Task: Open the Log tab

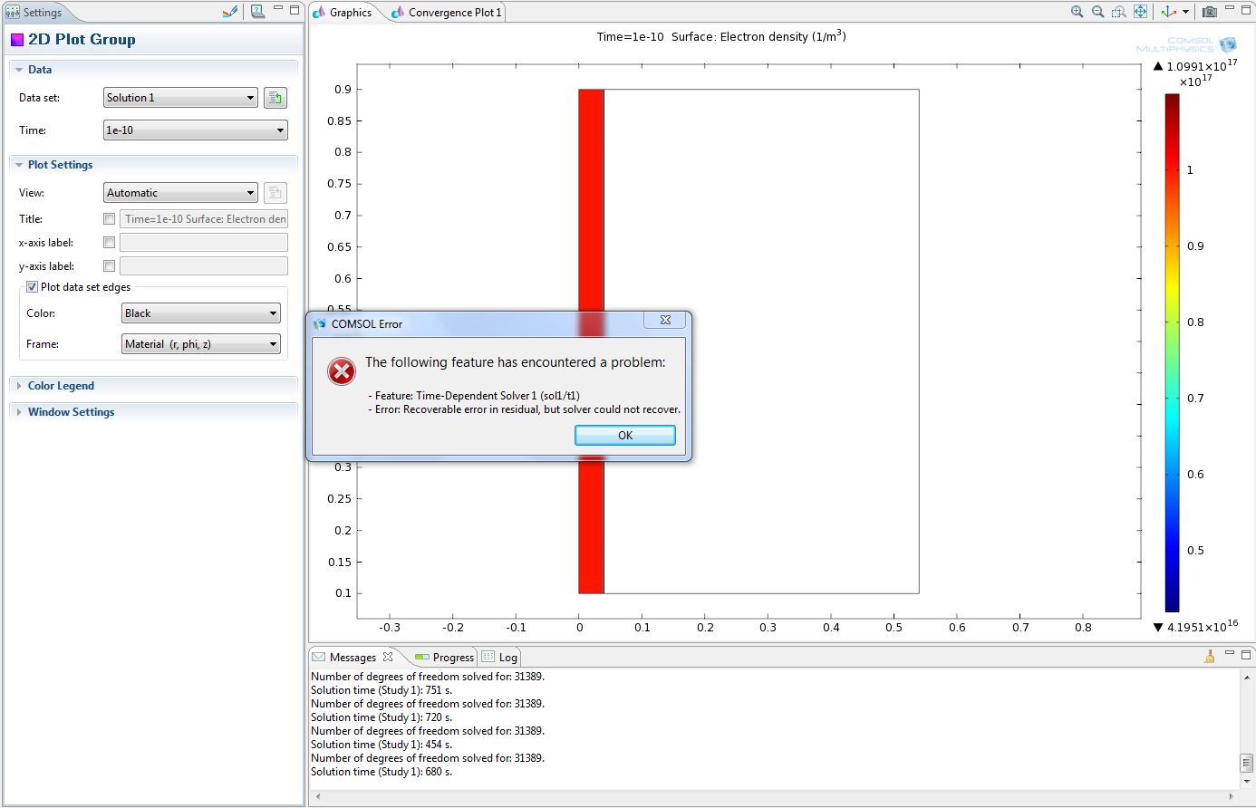Action: (507, 658)
